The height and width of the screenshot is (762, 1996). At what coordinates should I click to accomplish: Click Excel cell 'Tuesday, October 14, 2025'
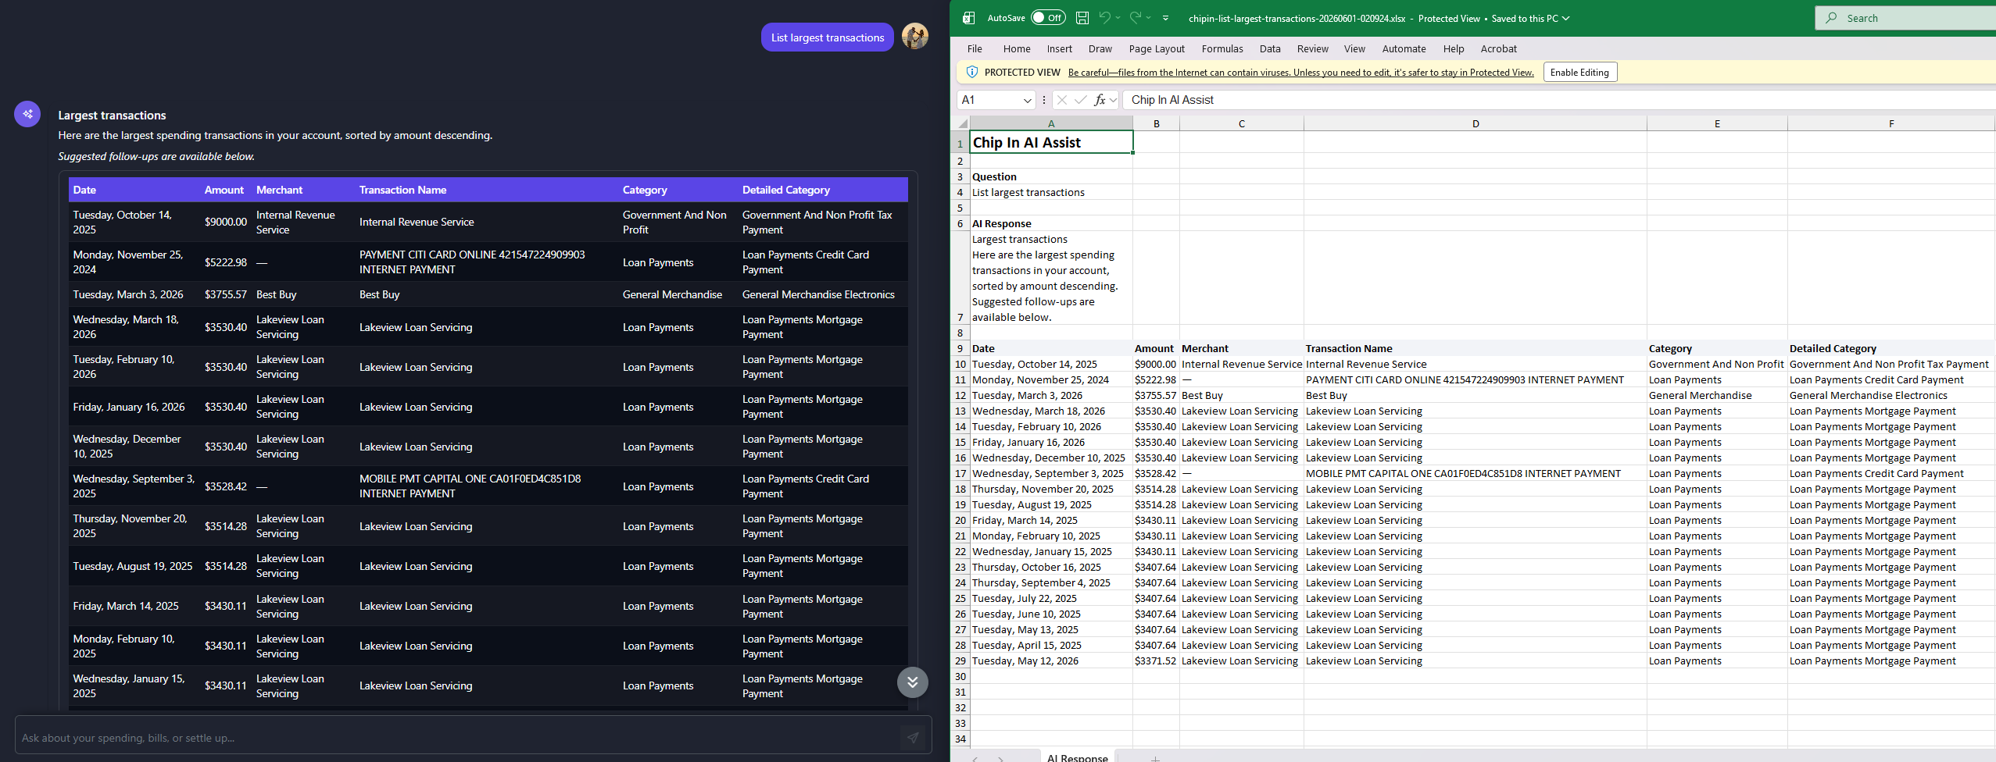coord(1051,364)
